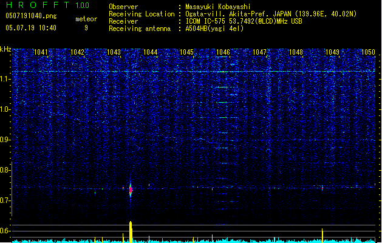The height and width of the screenshot is (243, 382).
Task: Click the Observer label
Action: [x=123, y=7]
